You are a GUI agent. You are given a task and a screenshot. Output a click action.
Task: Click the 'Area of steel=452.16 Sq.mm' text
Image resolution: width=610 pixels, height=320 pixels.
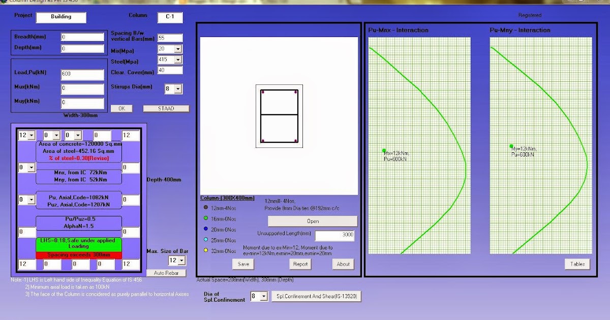click(x=79, y=151)
